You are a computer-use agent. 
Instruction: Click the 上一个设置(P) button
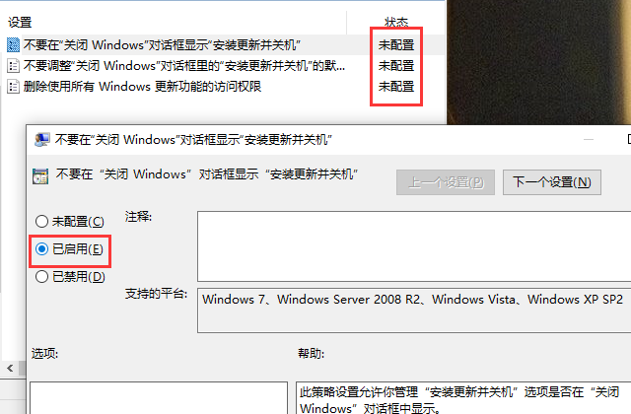click(446, 182)
